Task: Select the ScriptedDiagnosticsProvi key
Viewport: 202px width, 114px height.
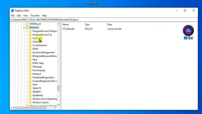Action: [45, 81]
